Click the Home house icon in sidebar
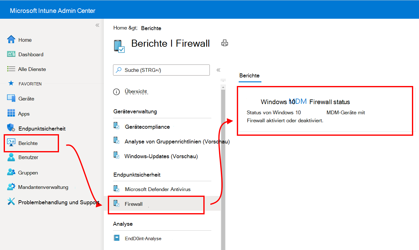The width and height of the screenshot is (419, 250). point(11,39)
